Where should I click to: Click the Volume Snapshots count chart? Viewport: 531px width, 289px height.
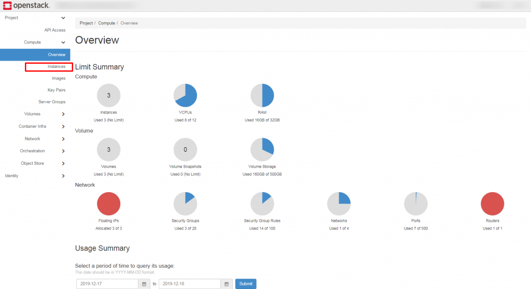click(x=185, y=150)
